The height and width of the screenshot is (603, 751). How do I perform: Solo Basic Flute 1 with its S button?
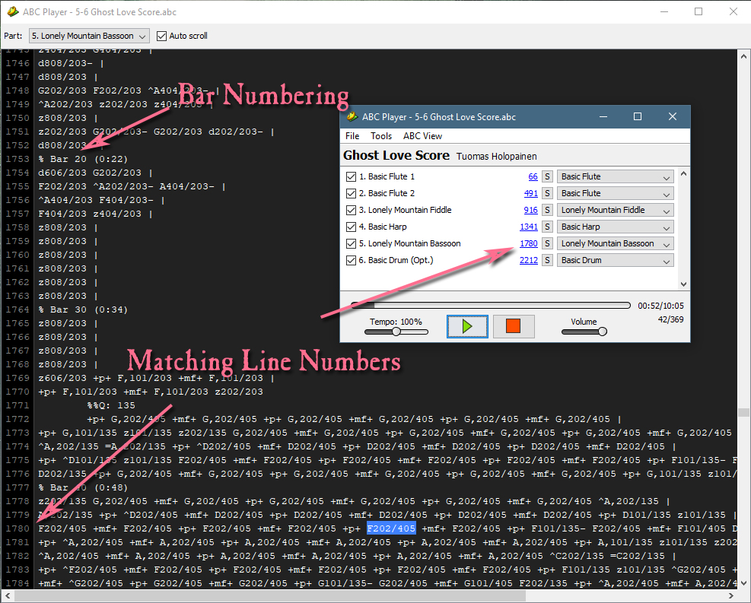click(x=547, y=176)
